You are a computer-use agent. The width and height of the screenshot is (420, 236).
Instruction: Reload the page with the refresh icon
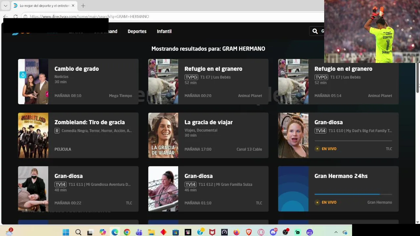click(x=15, y=16)
